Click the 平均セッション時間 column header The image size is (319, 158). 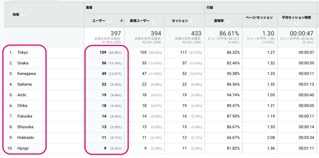click(296, 17)
